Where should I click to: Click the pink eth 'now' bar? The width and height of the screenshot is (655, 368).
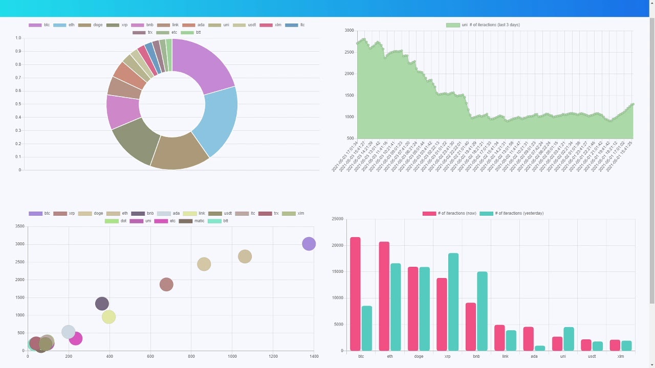pyautogui.click(x=384, y=296)
